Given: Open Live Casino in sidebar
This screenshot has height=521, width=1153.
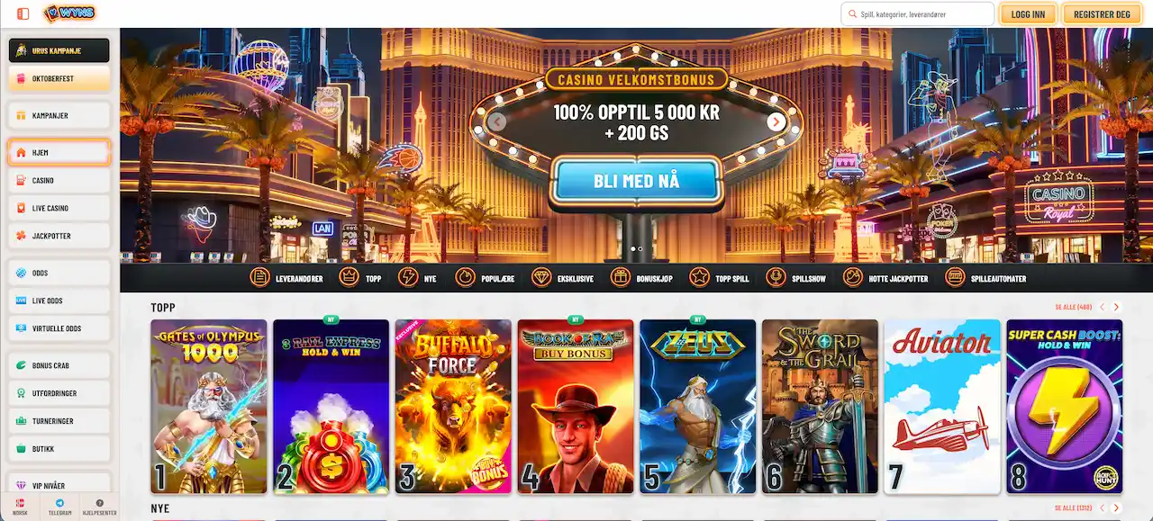Looking at the screenshot, I should (59, 208).
